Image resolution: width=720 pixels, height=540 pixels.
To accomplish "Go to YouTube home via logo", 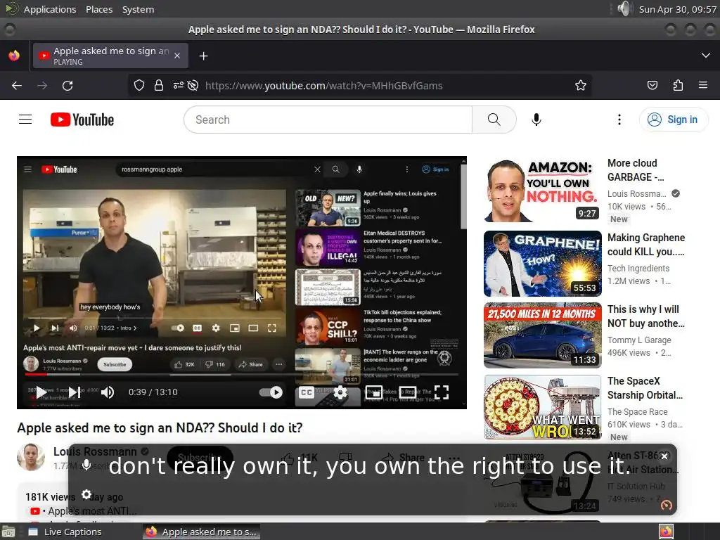I will tap(82, 120).
